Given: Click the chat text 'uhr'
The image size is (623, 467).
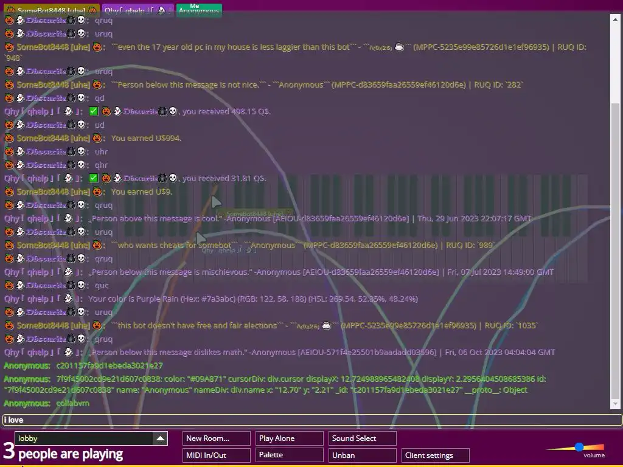Looking at the screenshot, I should [x=102, y=151].
